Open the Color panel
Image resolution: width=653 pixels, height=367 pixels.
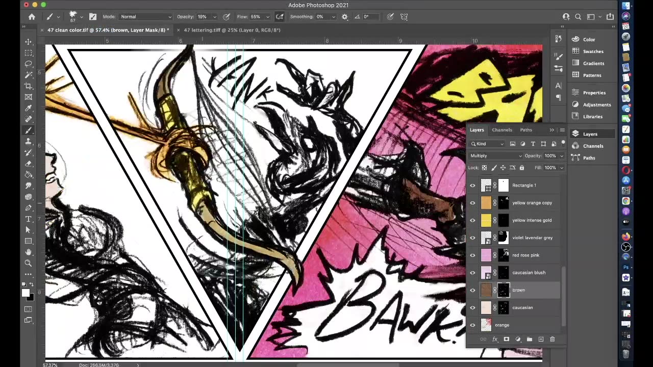pyautogui.click(x=589, y=40)
